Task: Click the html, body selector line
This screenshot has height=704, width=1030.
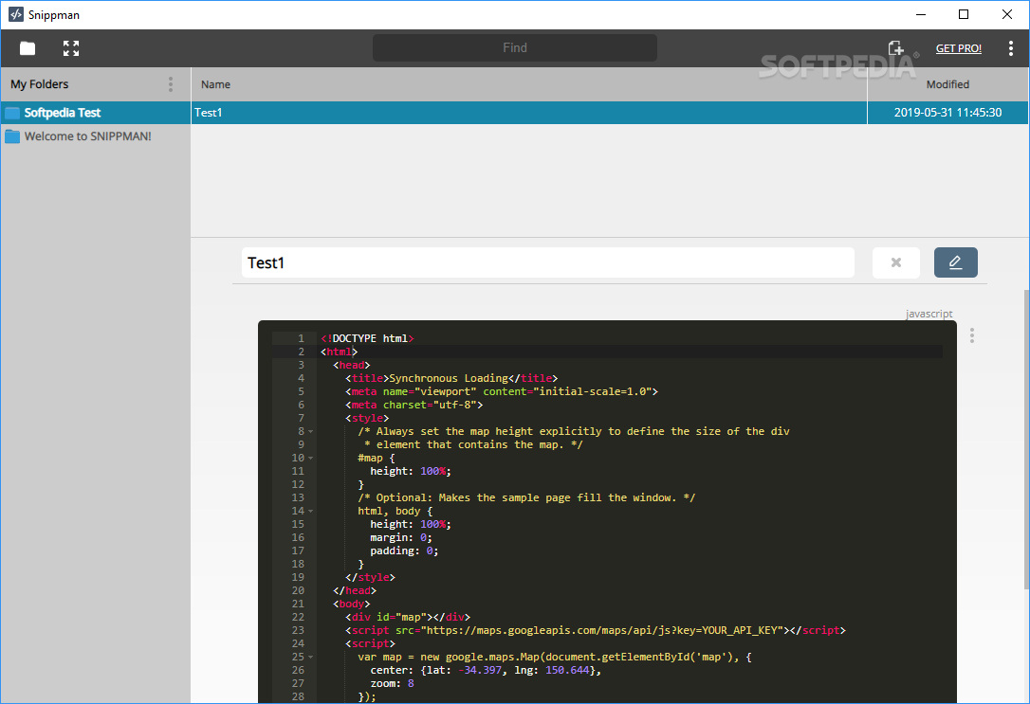Action: point(395,511)
